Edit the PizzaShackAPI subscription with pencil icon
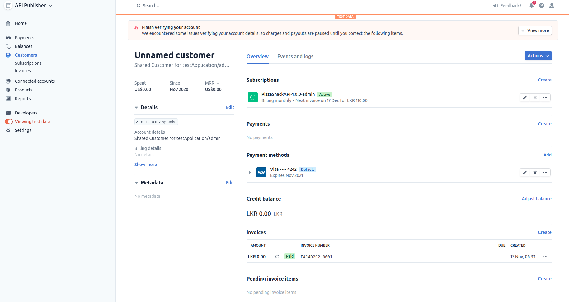 pos(525,97)
